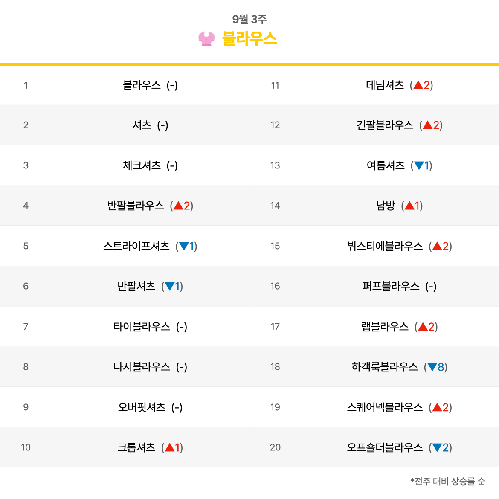499x499 pixels.
Task: Click the blue down arrow beside 여름셔츠
Action: [x=419, y=165]
